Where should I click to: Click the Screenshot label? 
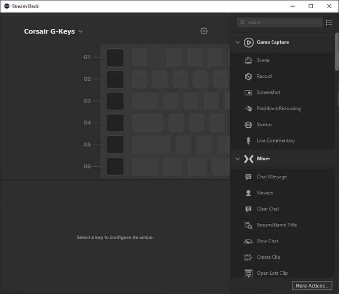coord(268,92)
